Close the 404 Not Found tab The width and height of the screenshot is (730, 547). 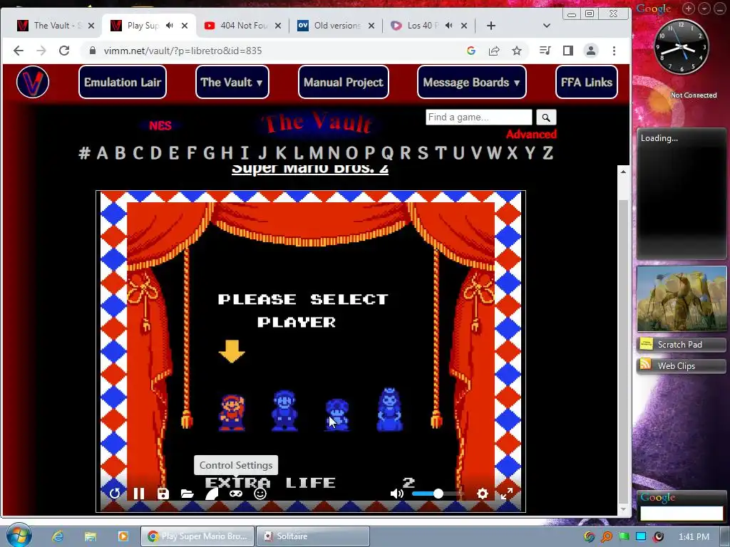coord(278,26)
